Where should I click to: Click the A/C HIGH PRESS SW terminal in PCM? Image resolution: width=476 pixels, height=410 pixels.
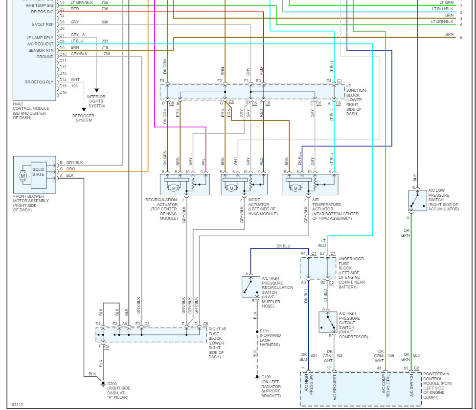pos(309,385)
